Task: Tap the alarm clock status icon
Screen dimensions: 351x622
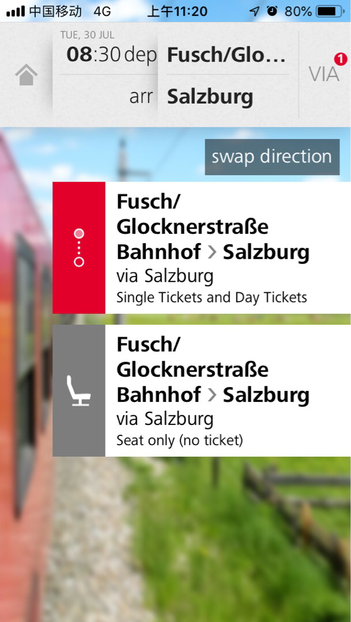Action: (272, 11)
